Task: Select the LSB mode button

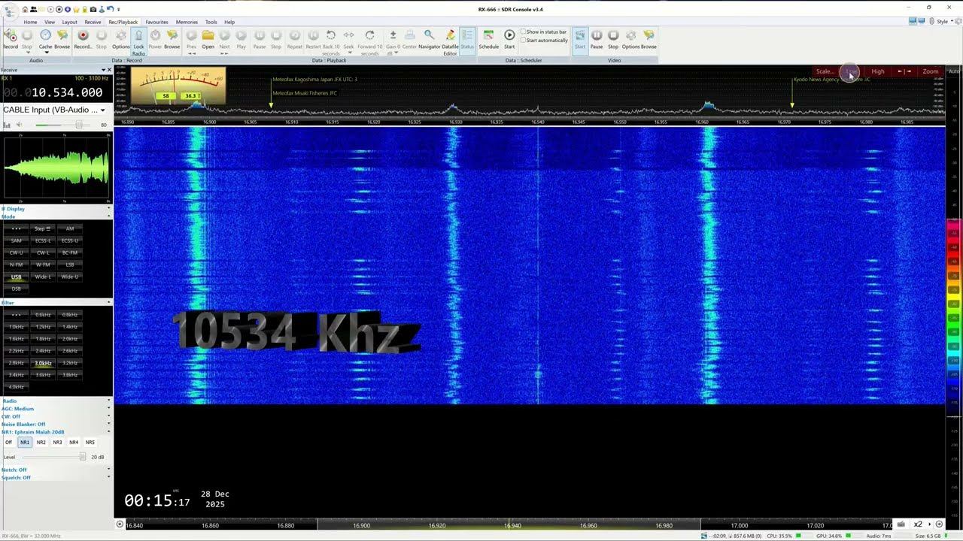Action: tap(70, 264)
